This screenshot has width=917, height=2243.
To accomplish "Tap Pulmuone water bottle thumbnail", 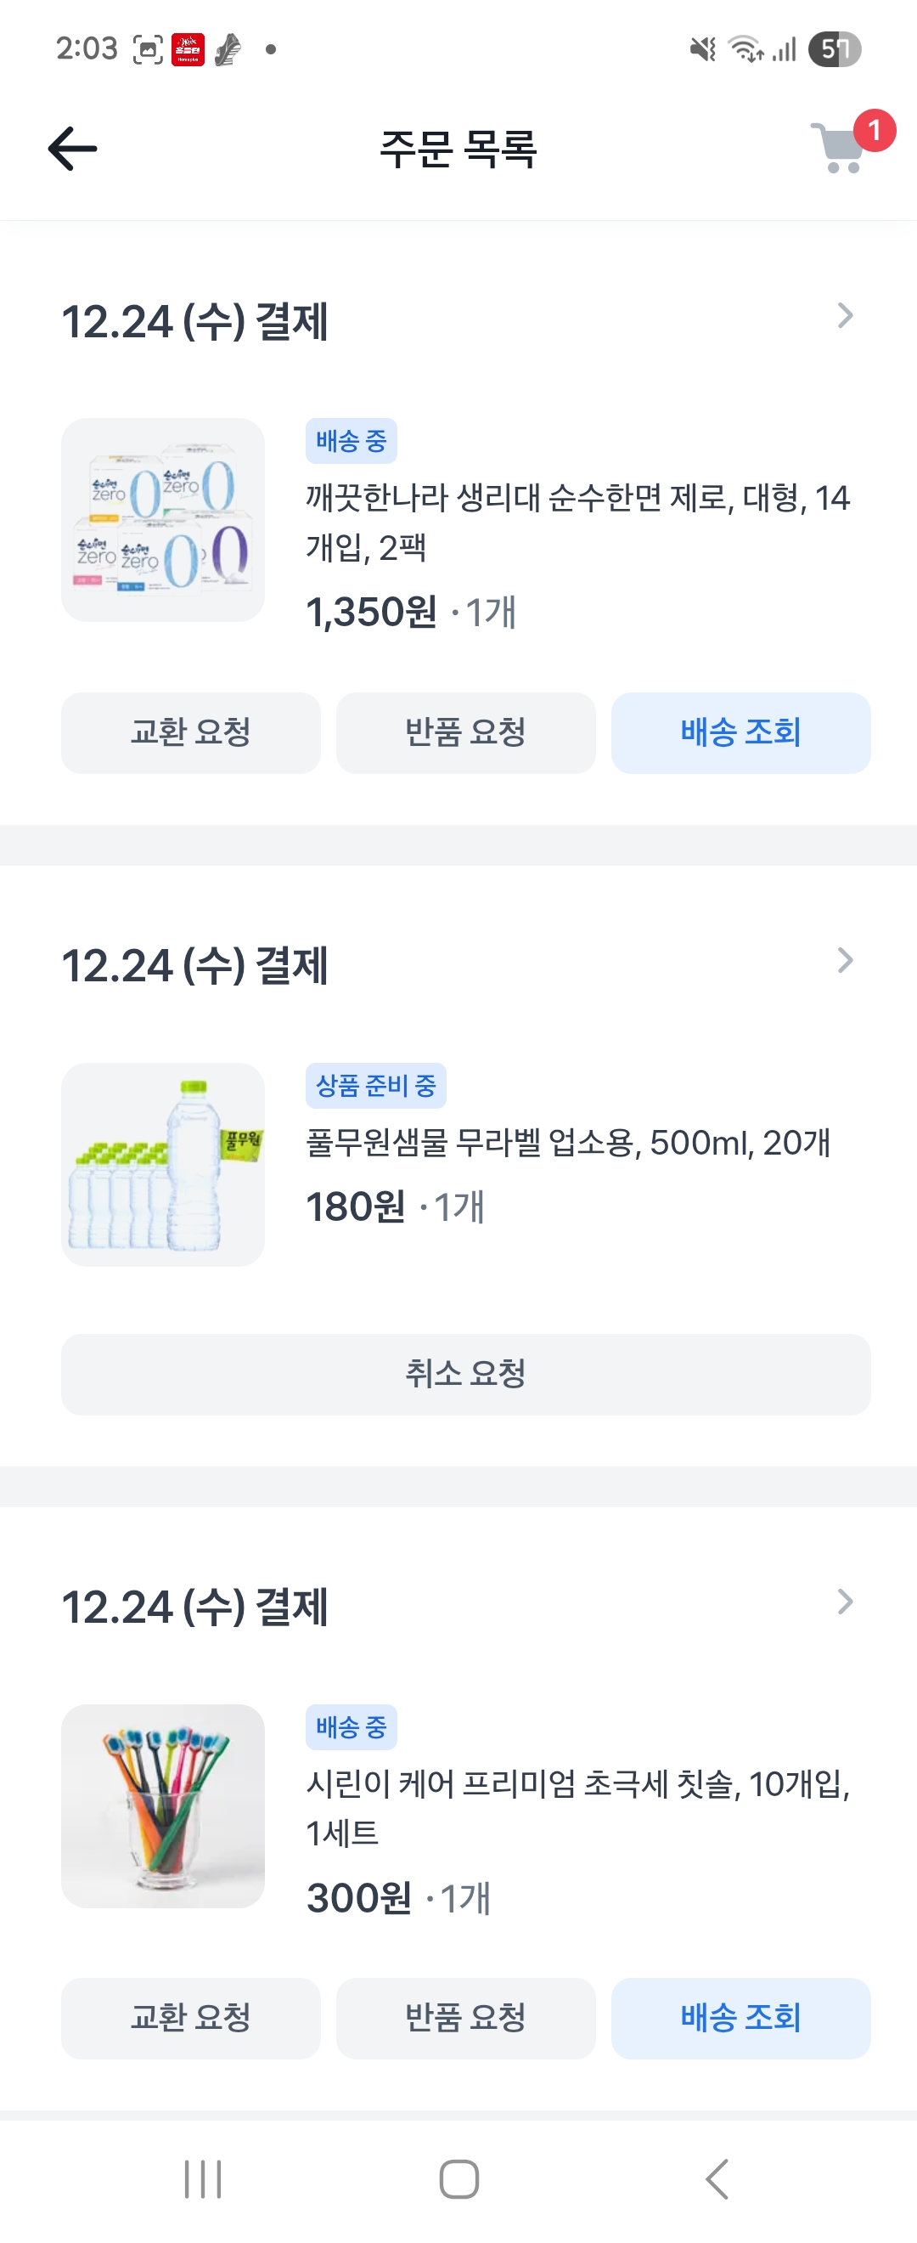I will point(163,1164).
